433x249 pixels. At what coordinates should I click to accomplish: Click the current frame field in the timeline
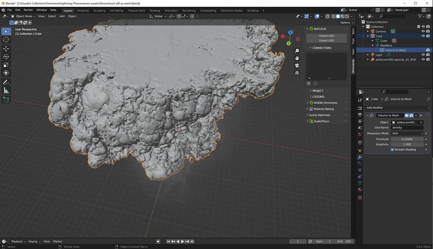click(x=298, y=241)
